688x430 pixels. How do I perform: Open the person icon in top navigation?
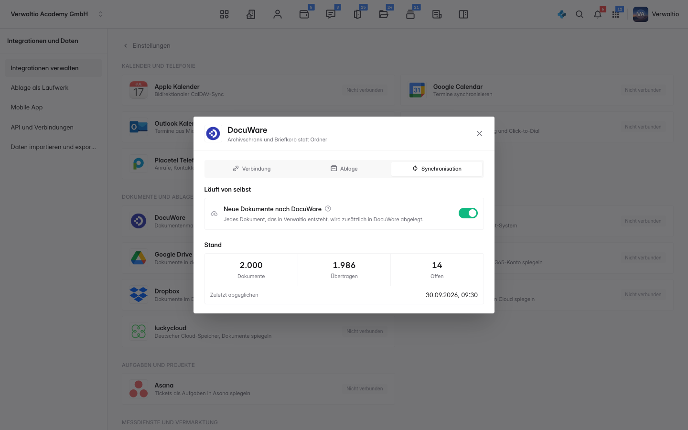(x=278, y=14)
